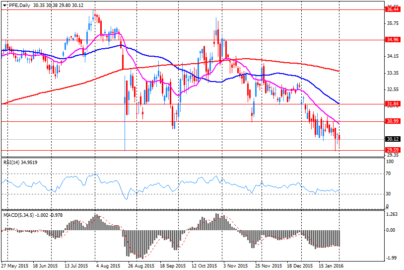Viewport: 404px width, 270px height.
Task: Select the 31.84 red price level label
Action: click(393, 104)
